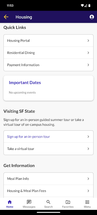Tap chevron beside Meal Plan Info
97x215 pixels.
[x=88, y=179]
